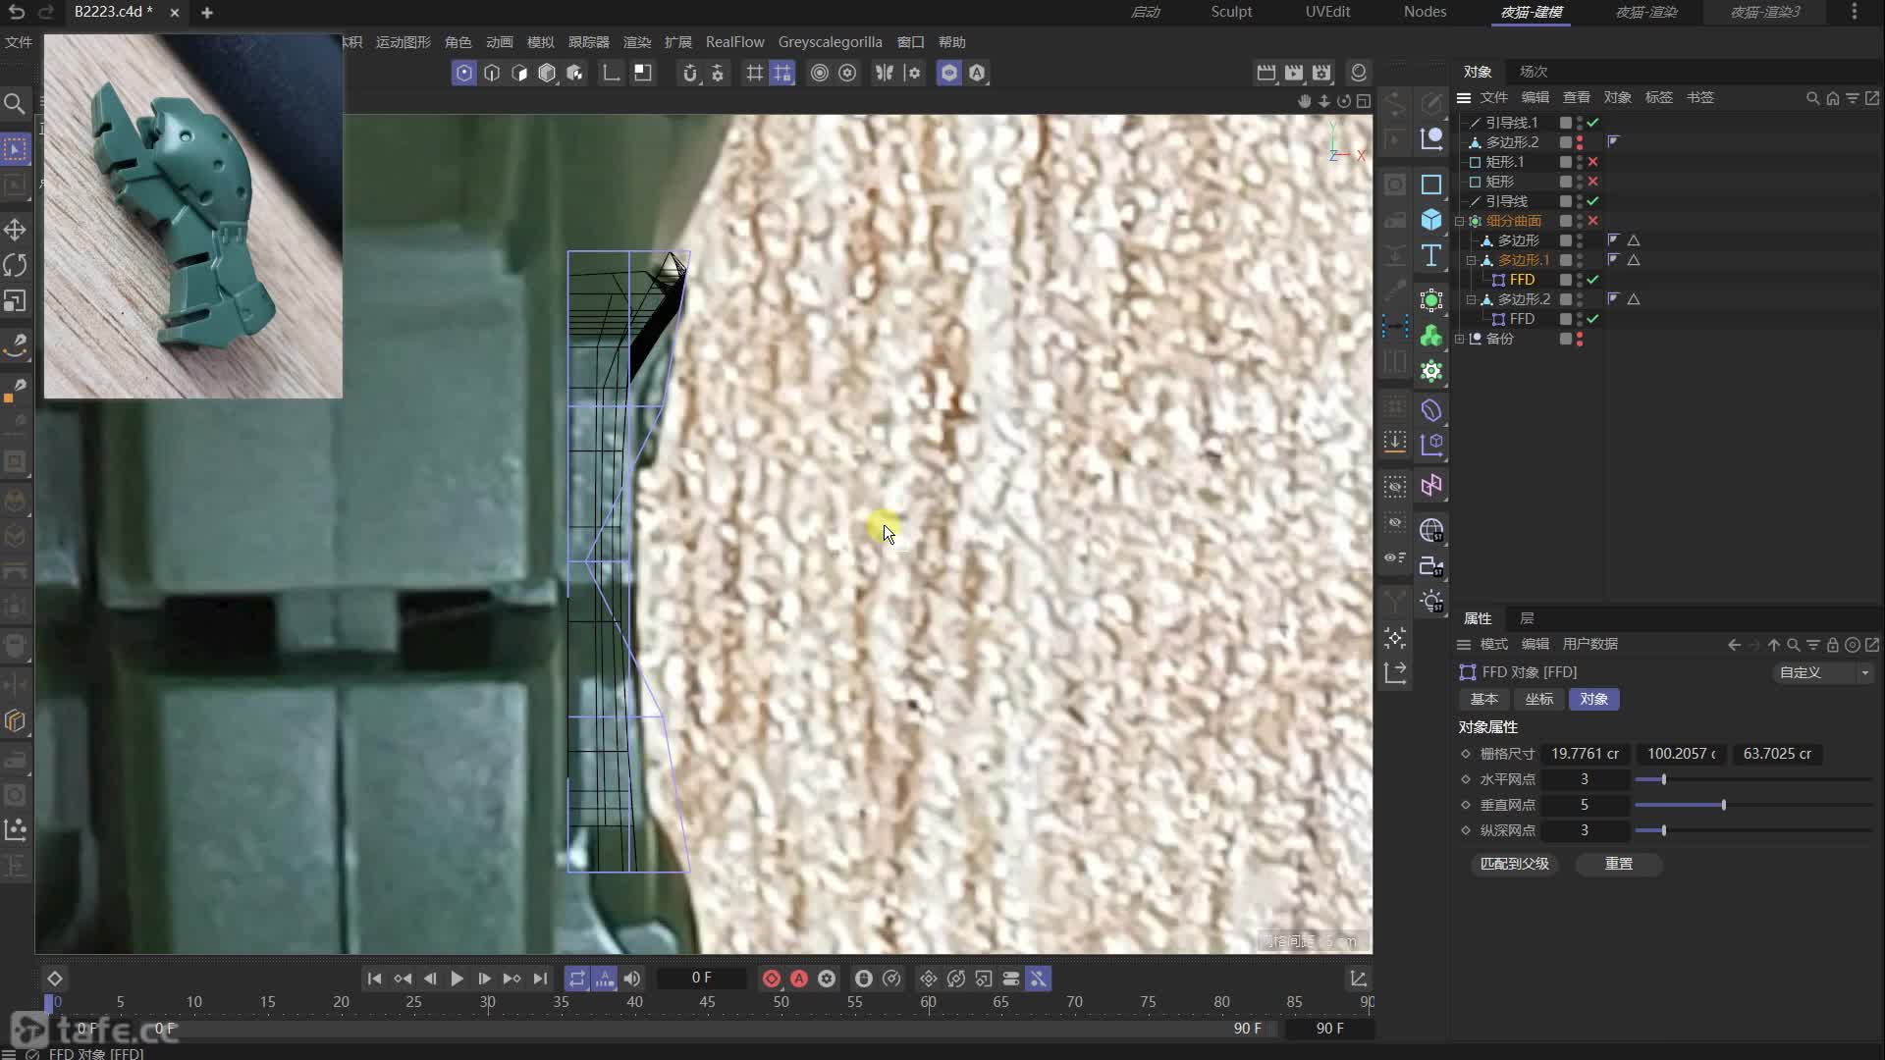Expand the 备份 object group
Image resolution: width=1885 pixels, height=1060 pixels.
click(x=1460, y=339)
